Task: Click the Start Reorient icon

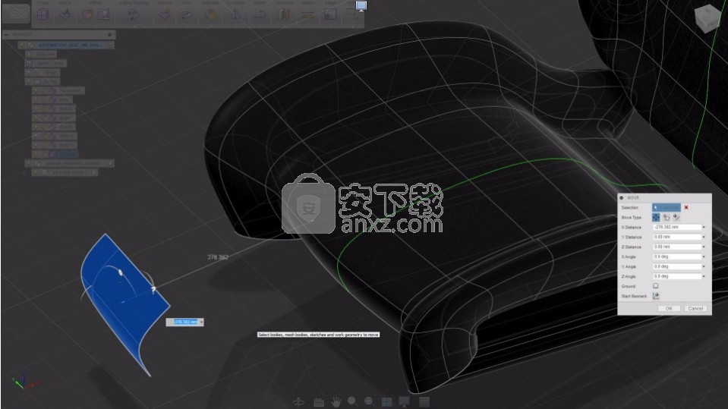Action: click(656, 296)
